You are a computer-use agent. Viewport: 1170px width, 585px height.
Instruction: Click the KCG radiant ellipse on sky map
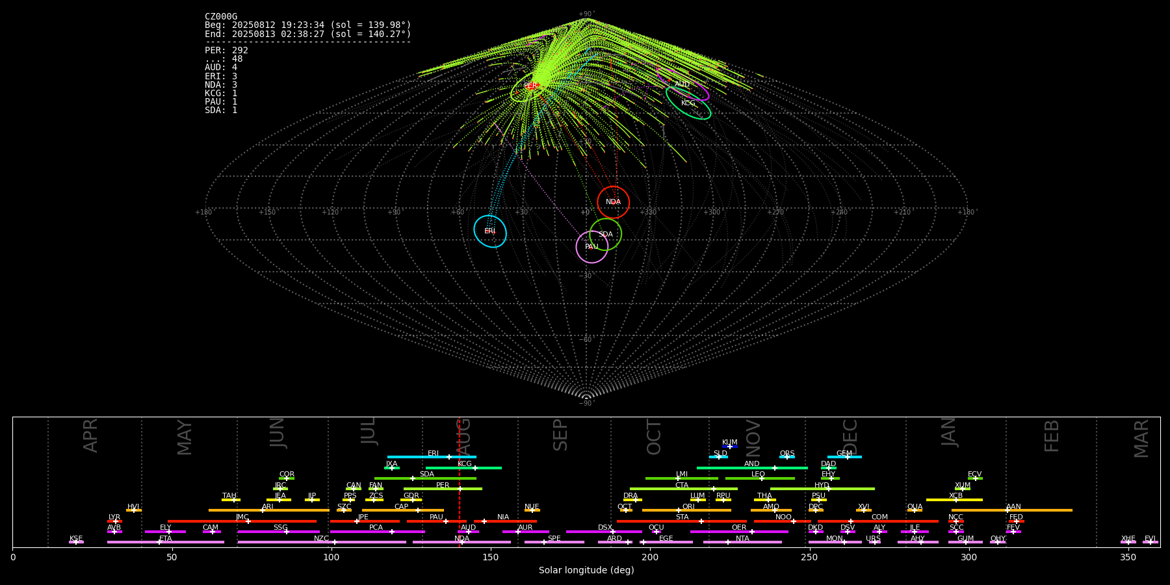coord(688,103)
